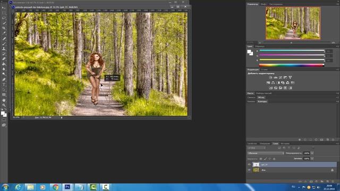Image resolution: width=340 pixels, height=191 pixels.
Task: Add an Invert adjustment
Action: pos(270,88)
